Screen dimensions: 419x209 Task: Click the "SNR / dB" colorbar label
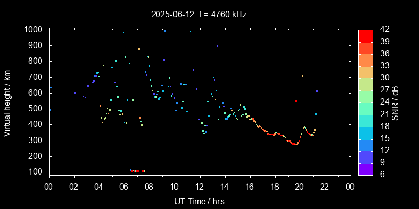pyautogui.click(x=396, y=102)
